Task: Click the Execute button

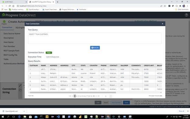Action: pos(95,48)
